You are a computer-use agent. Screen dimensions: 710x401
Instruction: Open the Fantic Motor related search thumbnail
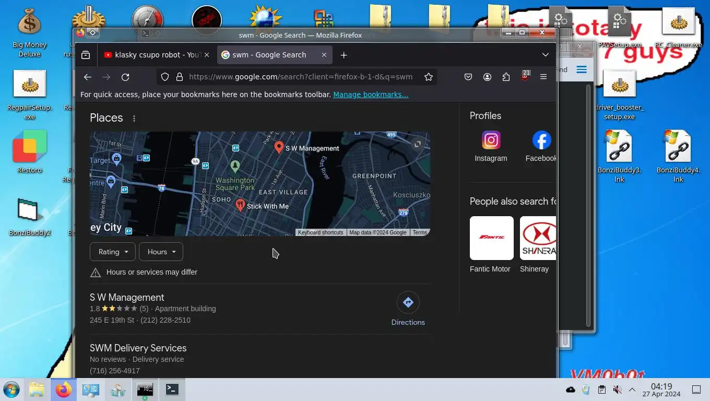pyautogui.click(x=492, y=238)
